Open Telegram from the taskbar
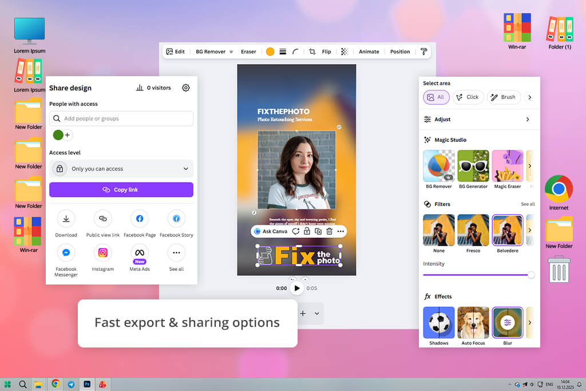Viewport: 586px width, 391px height. [71, 384]
